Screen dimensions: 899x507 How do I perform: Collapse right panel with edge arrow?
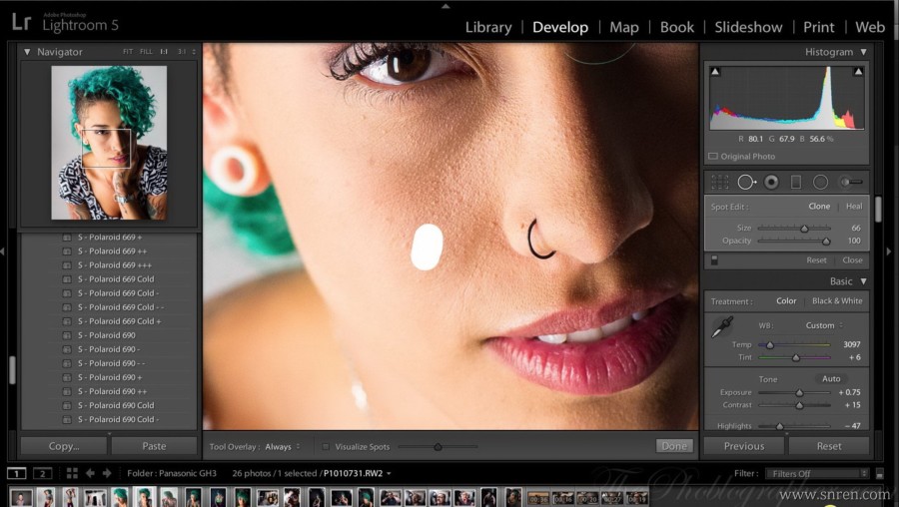pos(889,251)
